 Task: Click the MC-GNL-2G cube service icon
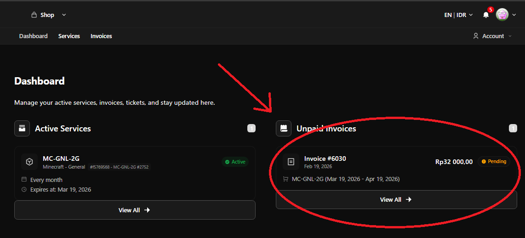(29, 162)
